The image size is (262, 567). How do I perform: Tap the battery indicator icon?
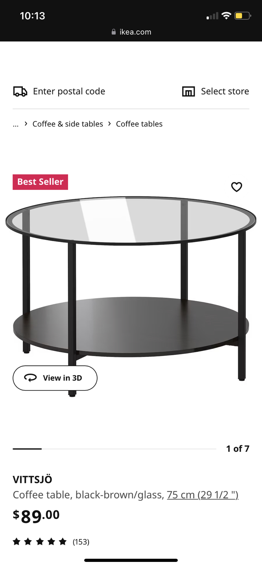click(x=242, y=16)
